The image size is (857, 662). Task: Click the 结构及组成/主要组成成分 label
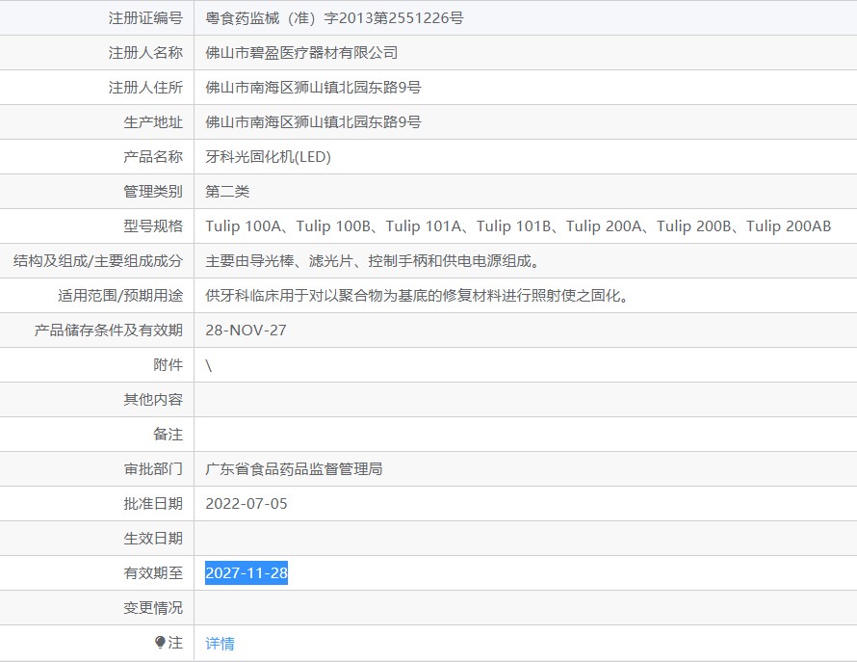pyautogui.click(x=98, y=261)
